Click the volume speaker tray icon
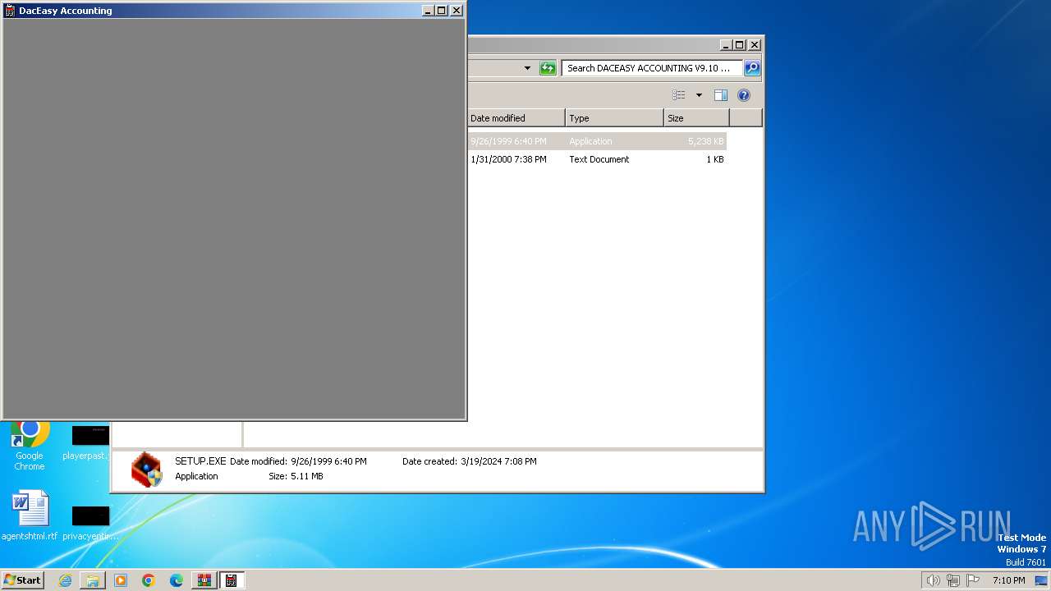The image size is (1051, 591). click(x=933, y=580)
